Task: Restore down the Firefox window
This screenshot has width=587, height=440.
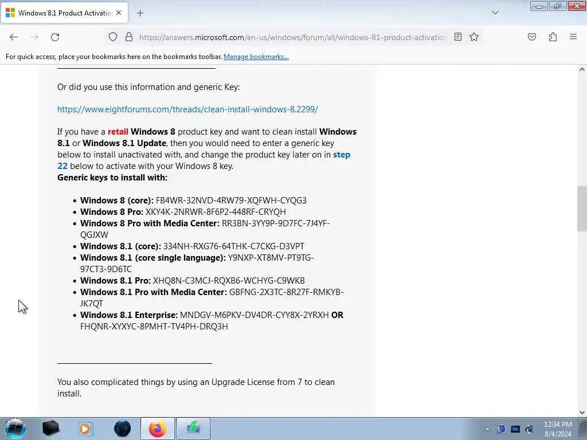Action: (557, 6)
